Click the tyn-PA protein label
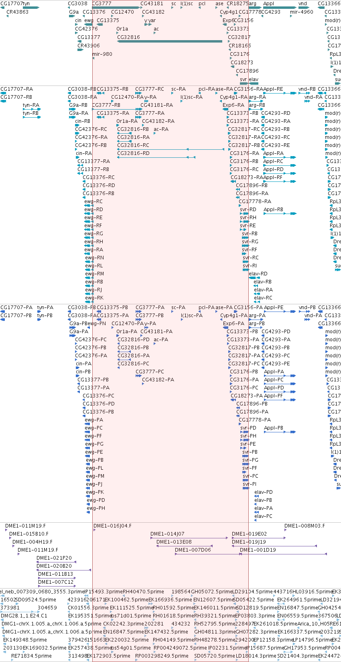Viewport: 341px width, 662px height. pos(45,308)
